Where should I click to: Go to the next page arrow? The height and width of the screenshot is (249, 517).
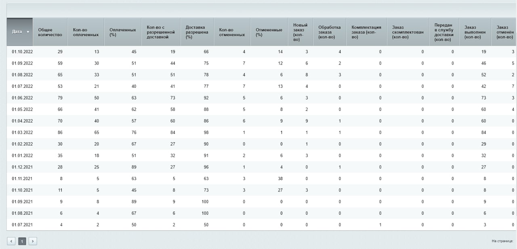point(33,241)
